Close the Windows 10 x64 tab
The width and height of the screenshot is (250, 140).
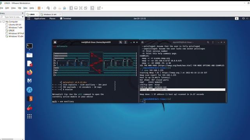tap(60, 14)
